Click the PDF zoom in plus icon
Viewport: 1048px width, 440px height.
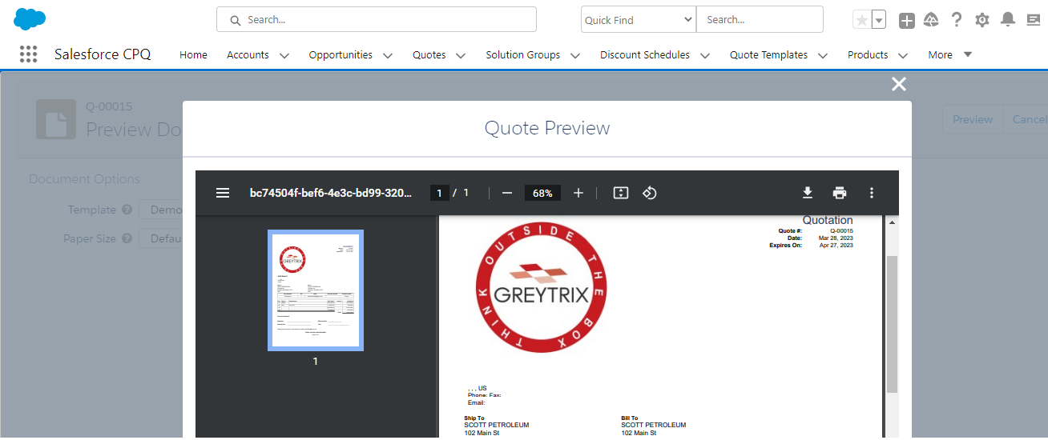click(578, 193)
